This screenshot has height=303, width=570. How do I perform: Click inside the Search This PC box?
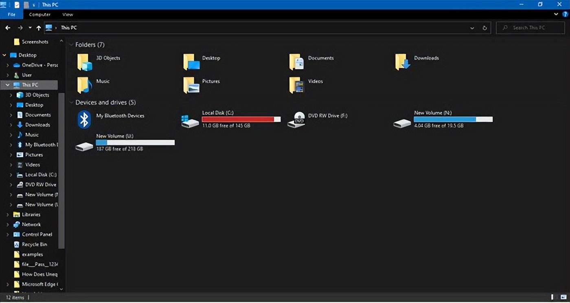point(531,28)
